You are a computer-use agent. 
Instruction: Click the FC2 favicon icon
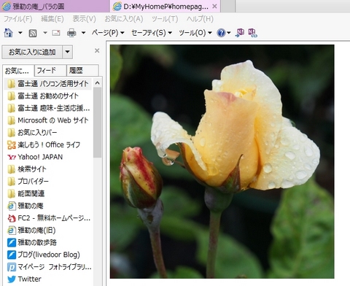click(x=12, y=218)
